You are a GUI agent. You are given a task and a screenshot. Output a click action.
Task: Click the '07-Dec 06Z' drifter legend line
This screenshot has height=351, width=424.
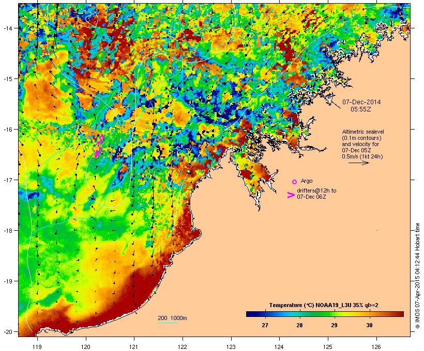311,197
